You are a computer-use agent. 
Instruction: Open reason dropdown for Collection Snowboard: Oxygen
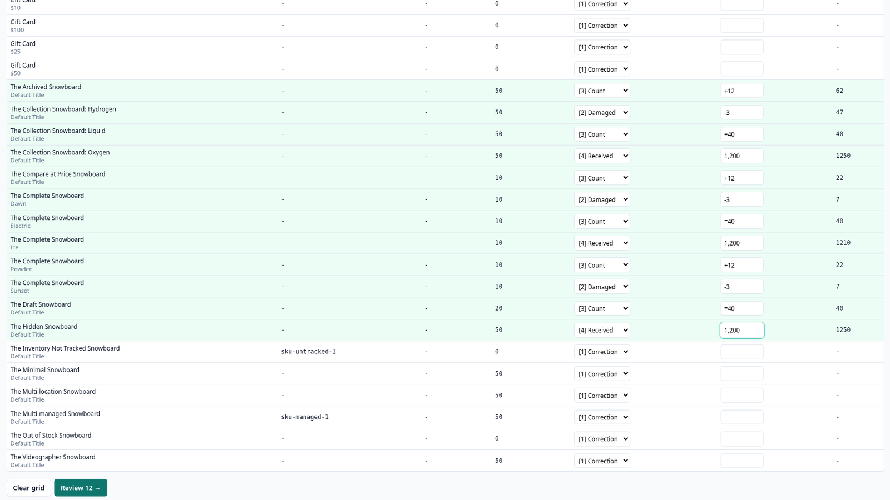pyautogui.click(x=602, y=156)
